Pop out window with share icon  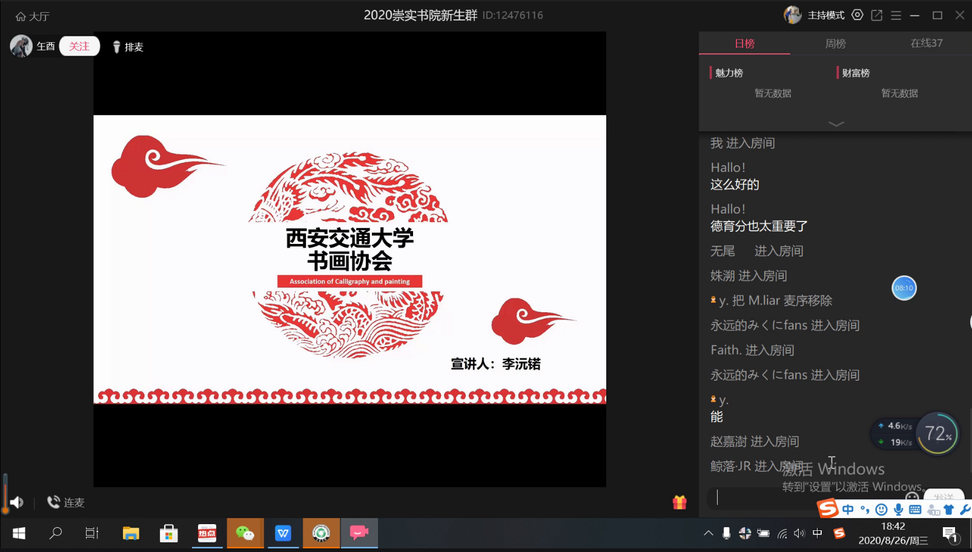coord(876,15)
